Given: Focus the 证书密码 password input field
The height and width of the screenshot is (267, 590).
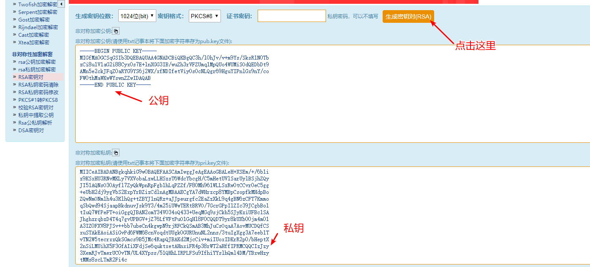Looking at the screenshot, I should pos(292,16).
